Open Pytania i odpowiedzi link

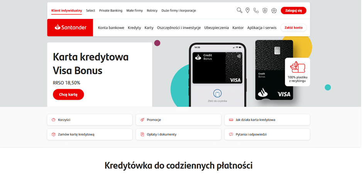pos(267,134)
